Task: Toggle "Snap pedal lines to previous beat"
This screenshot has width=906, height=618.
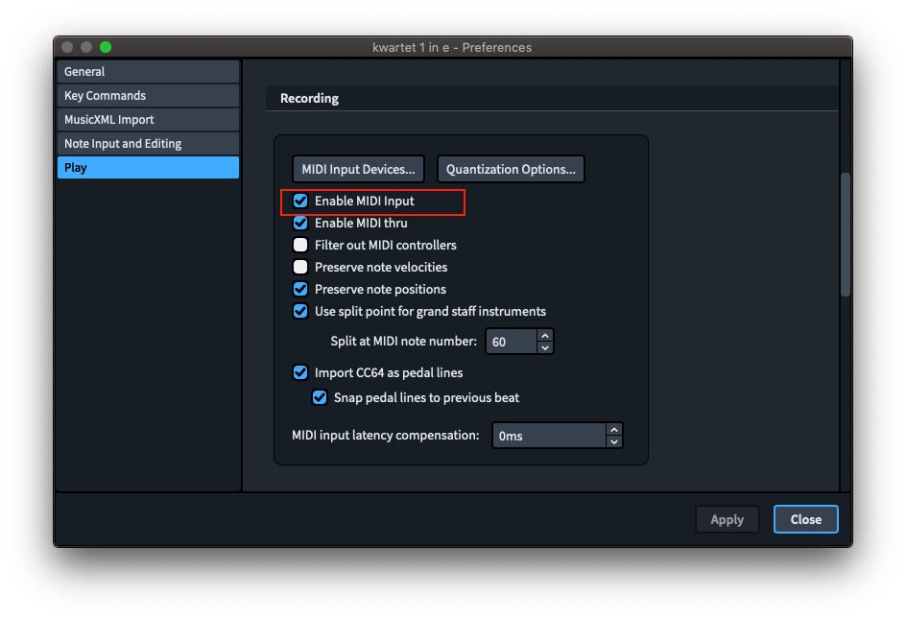Action: click(320, 397)
